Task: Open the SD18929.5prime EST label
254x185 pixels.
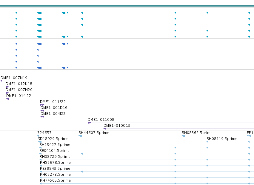Action: [53, 139]
